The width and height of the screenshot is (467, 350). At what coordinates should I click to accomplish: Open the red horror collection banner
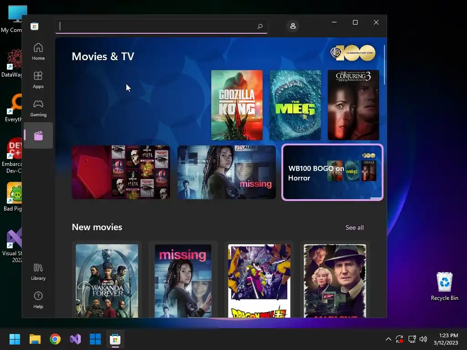click(120, 172)
